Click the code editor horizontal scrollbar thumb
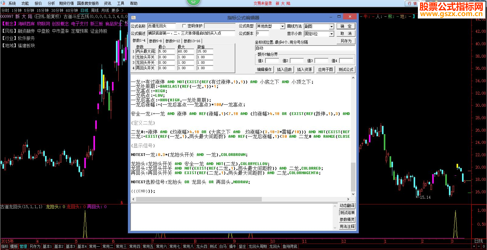This screenshot has width=487, height=250. click(x=199, y=199)
